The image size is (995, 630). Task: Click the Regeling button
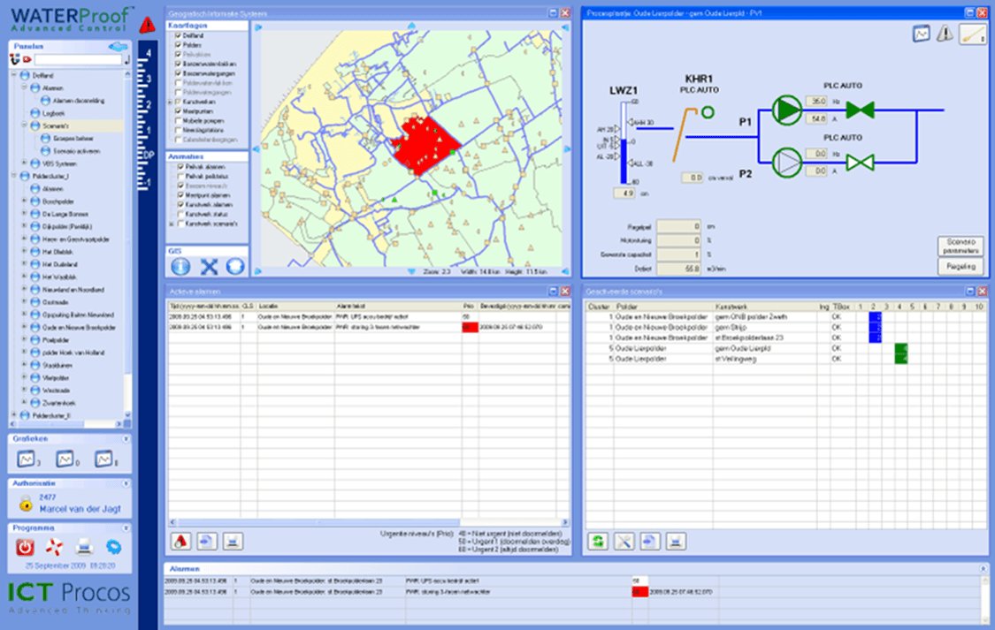point(961,267)
